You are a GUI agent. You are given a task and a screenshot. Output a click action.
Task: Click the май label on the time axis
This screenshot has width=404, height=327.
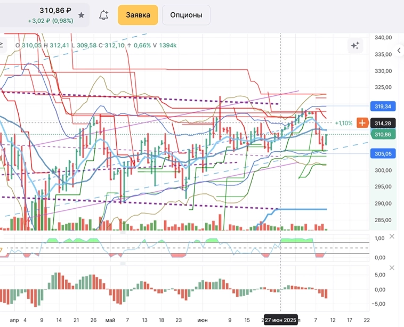[x=110, y=321]
